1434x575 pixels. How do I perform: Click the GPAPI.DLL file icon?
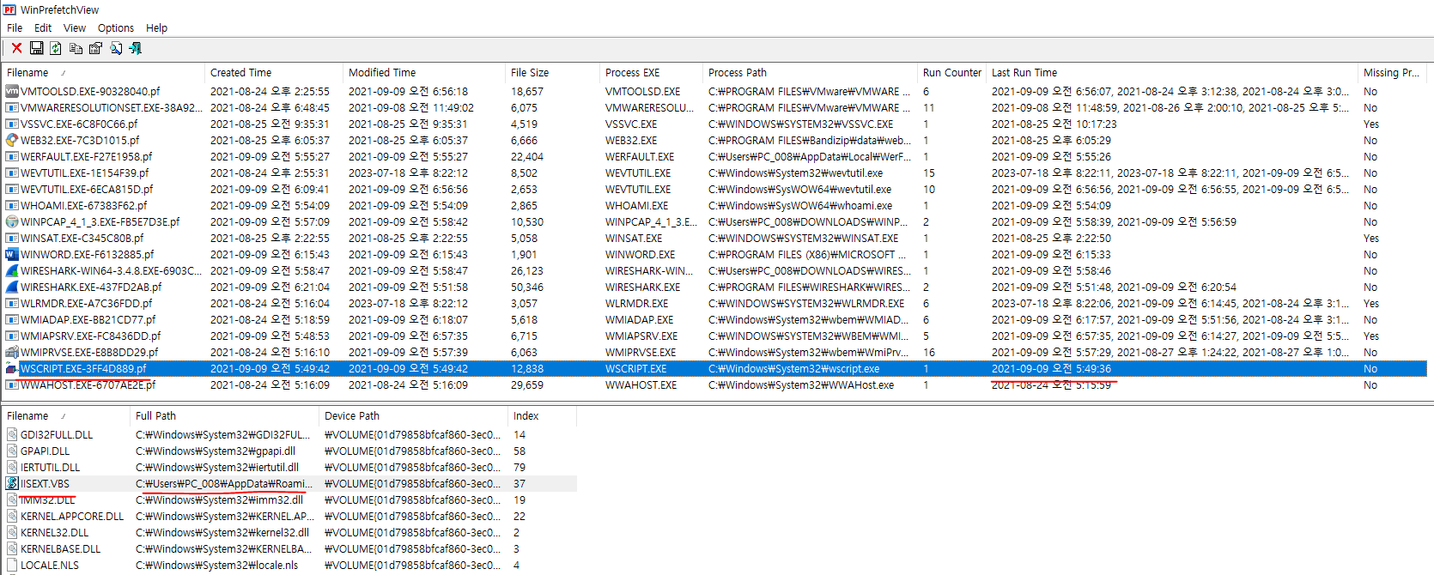[x=12, y=451]
